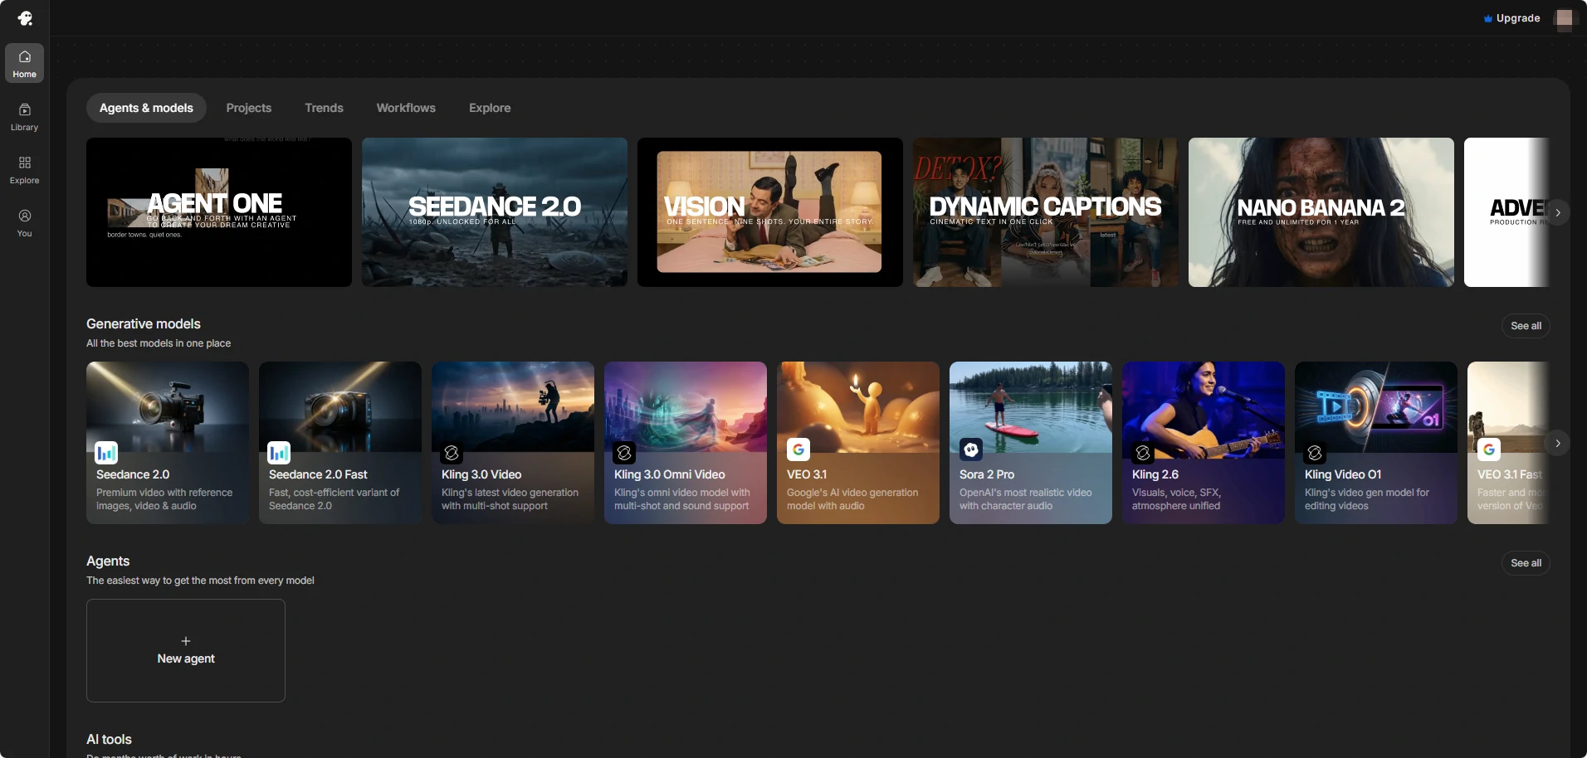Create a New agent
Viewport: 1587px width, 758px height.
(186, 651)
